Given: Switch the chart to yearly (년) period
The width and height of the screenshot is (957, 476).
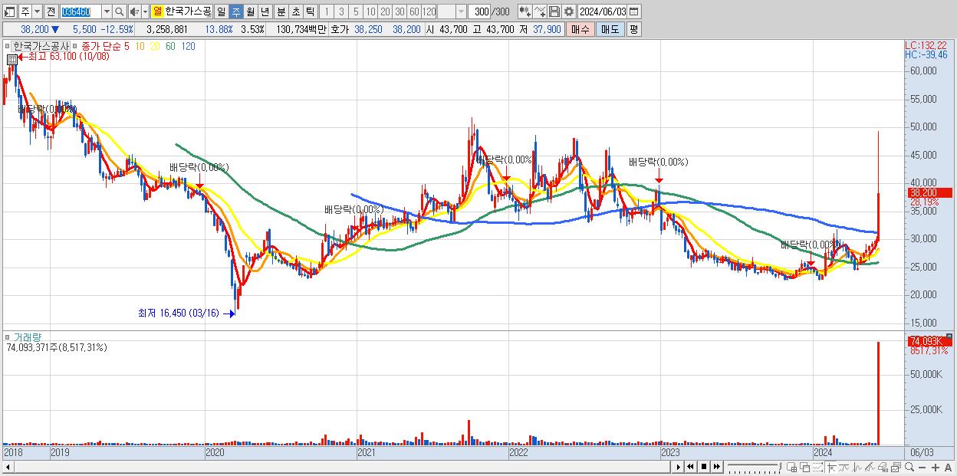Looking at the screenshot, I should [265, 11].
